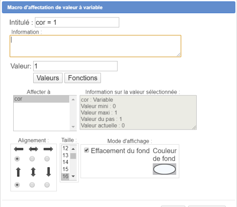237x207 pixels.
Task: Select the left alignment arrow icon
Action: coord(18,149)
